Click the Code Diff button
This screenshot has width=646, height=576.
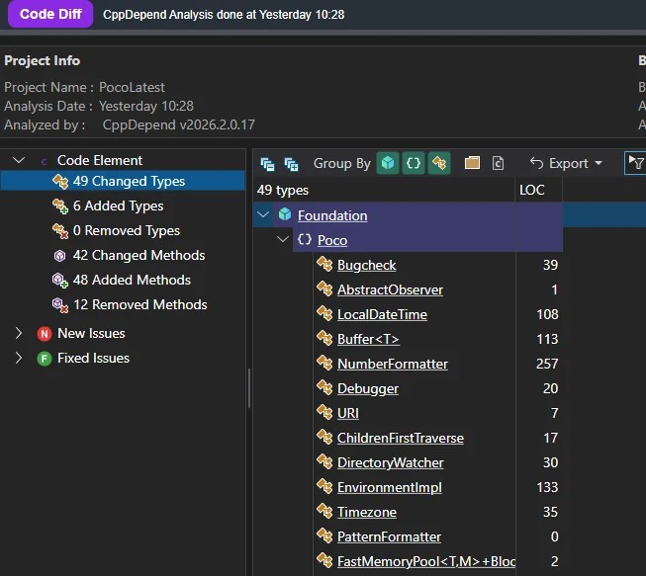tap(50, 14)
